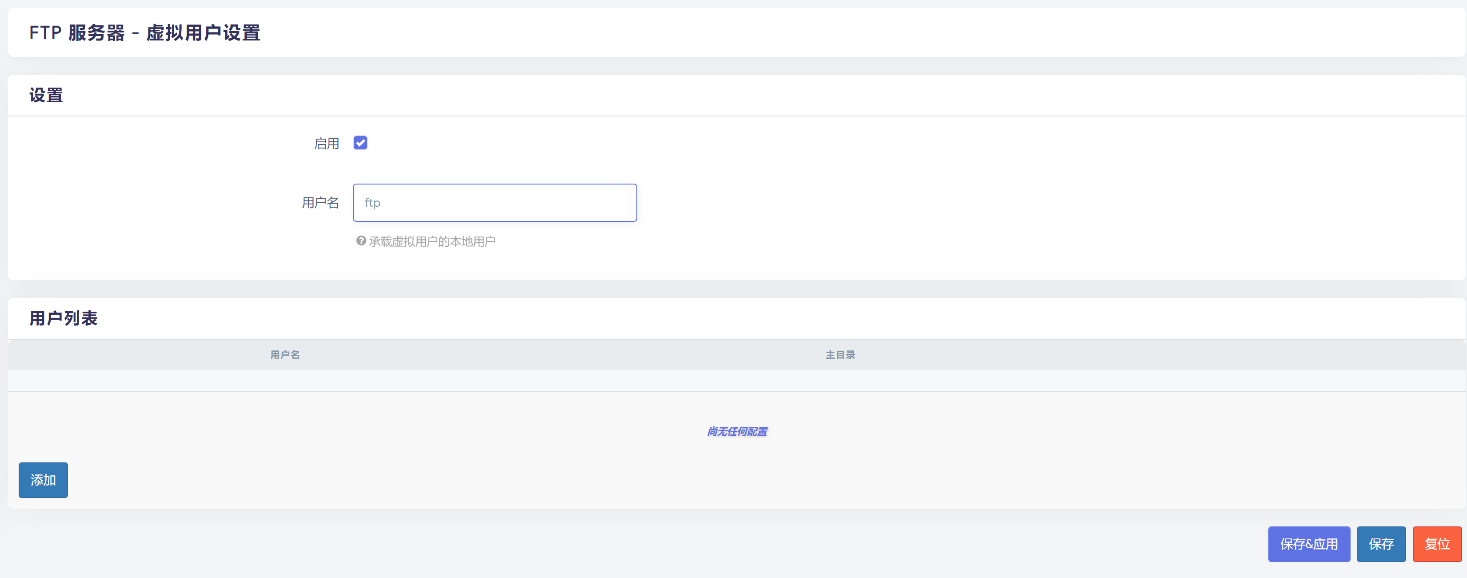Toggle the 启用 checkbox

tap(360, 143)
